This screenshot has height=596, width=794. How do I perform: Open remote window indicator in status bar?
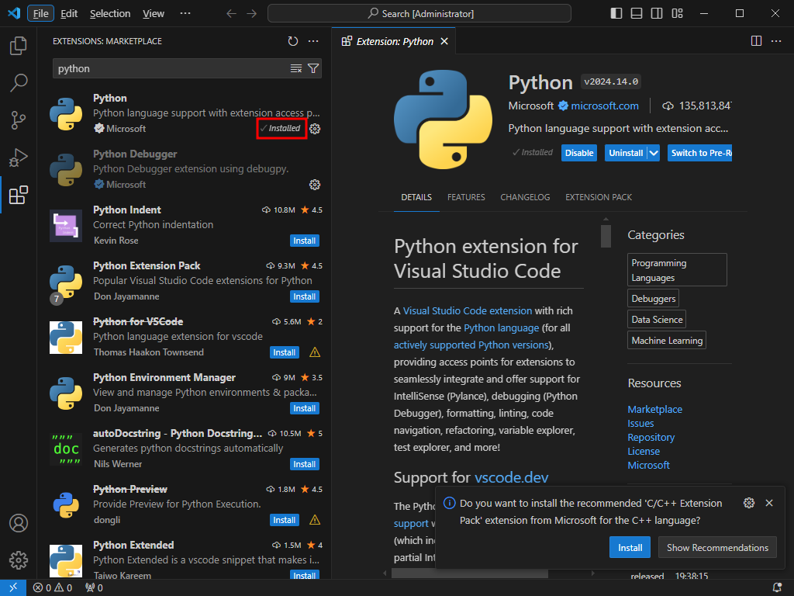tap(13, 587)
